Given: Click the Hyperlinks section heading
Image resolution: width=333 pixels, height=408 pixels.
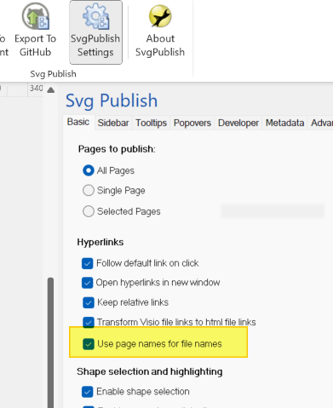Looking at the screenshot, I should (100, 242).
